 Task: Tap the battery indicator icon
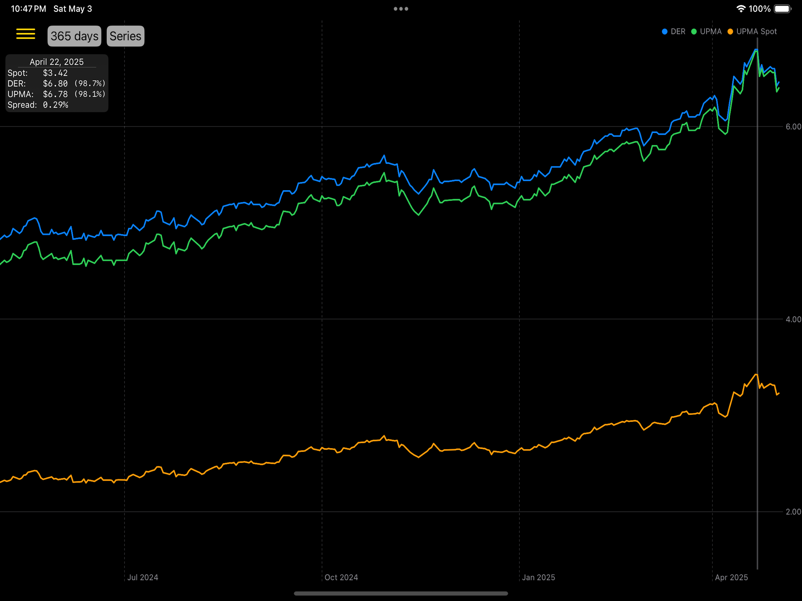pos(782,9)
